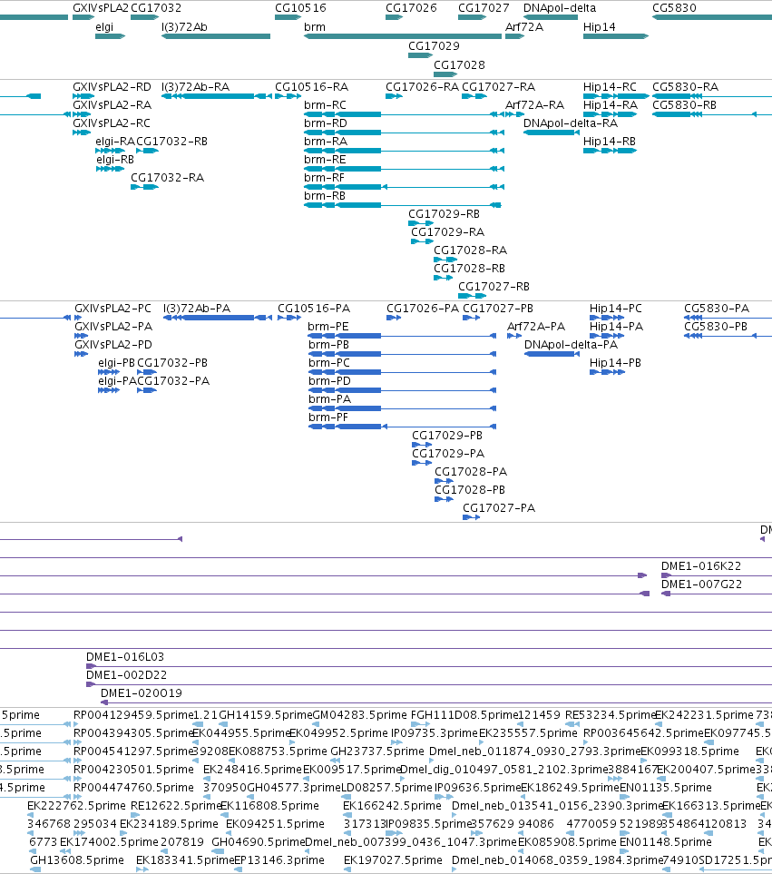The width and height of the screenshot is (772, 874).
Task: Select the DNApol-delta gene label
Action: 559,8
